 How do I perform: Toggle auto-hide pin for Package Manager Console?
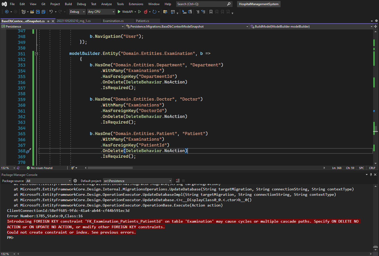pos(371,175)
